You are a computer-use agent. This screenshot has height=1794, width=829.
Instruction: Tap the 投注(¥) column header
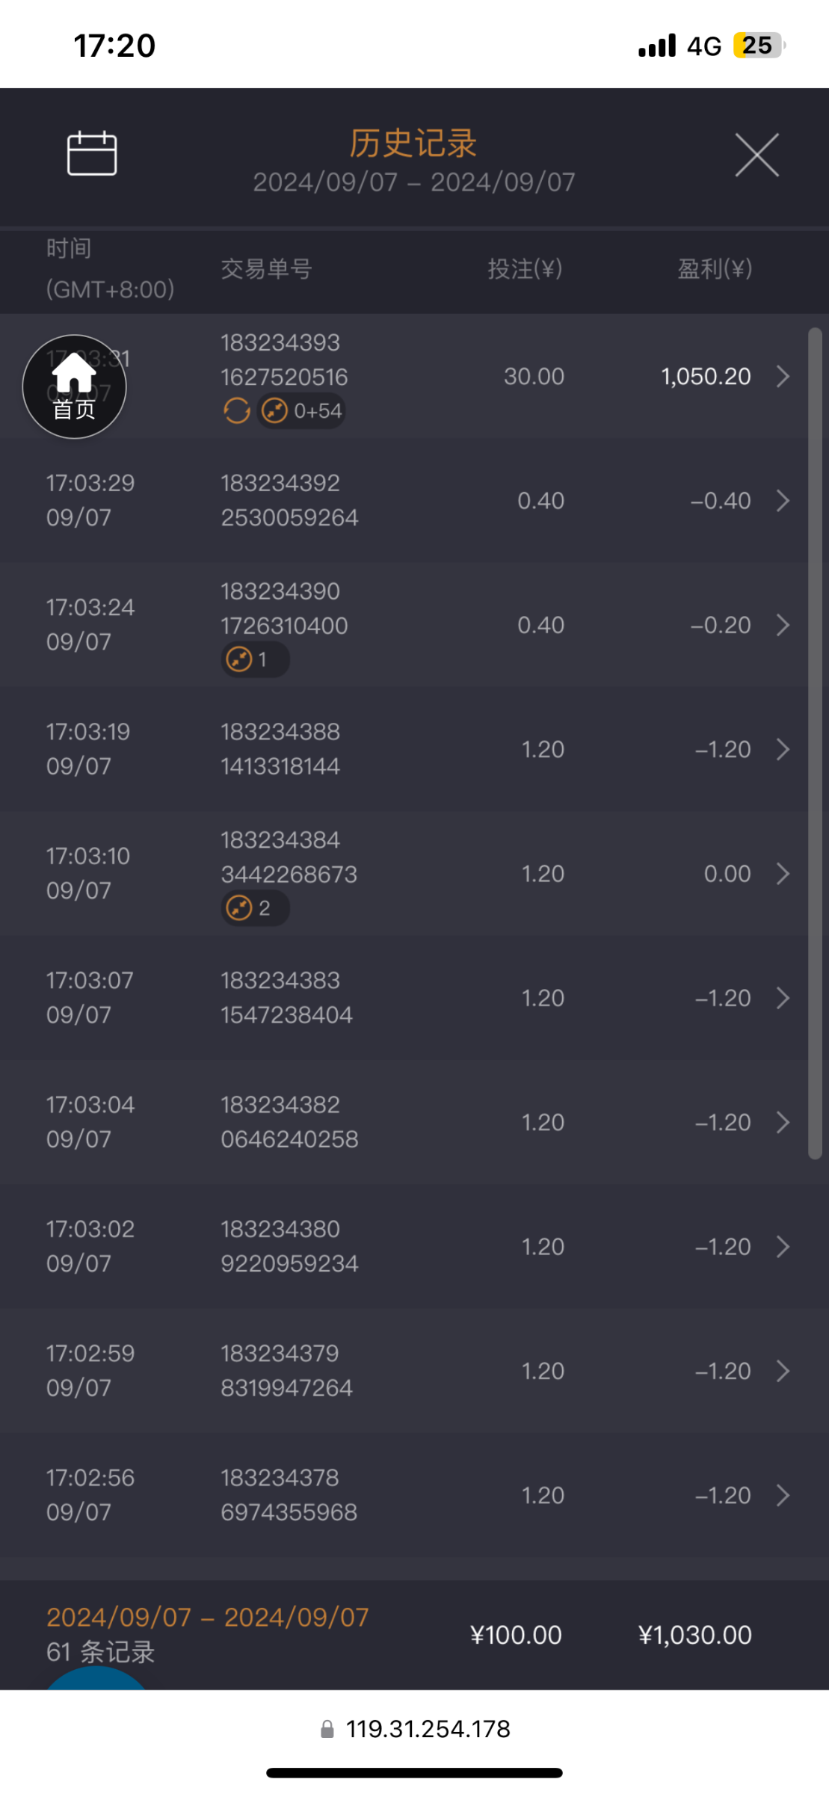coord(525,268)
